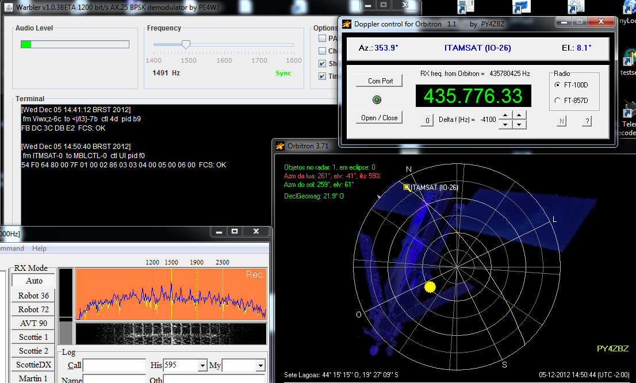Screen dimensions: 636x383
Task: Open the My RST dropdown
Action: pyautogui.click(x=260, y=366)
